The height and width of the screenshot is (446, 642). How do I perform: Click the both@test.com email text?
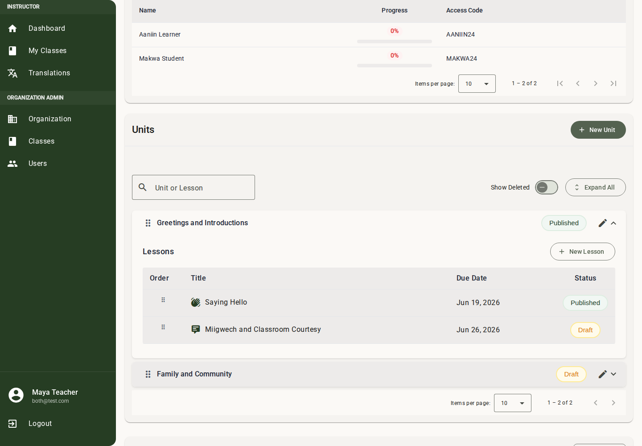point(50,401)
